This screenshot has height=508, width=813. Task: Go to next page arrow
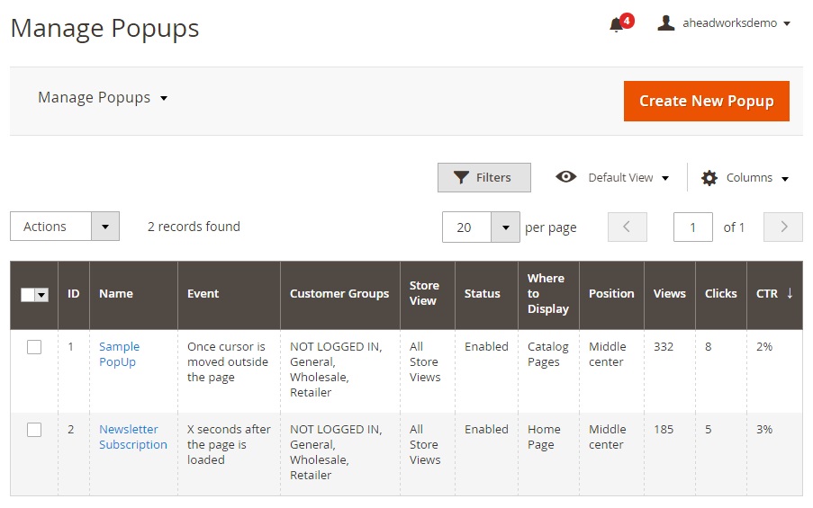[782, 227]
